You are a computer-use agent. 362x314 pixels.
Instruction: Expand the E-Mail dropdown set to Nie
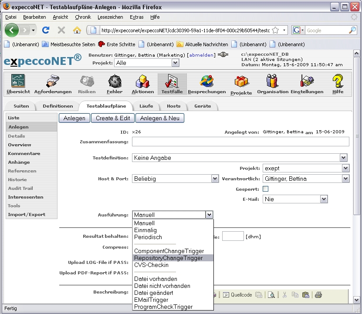(x=323, y=199)
